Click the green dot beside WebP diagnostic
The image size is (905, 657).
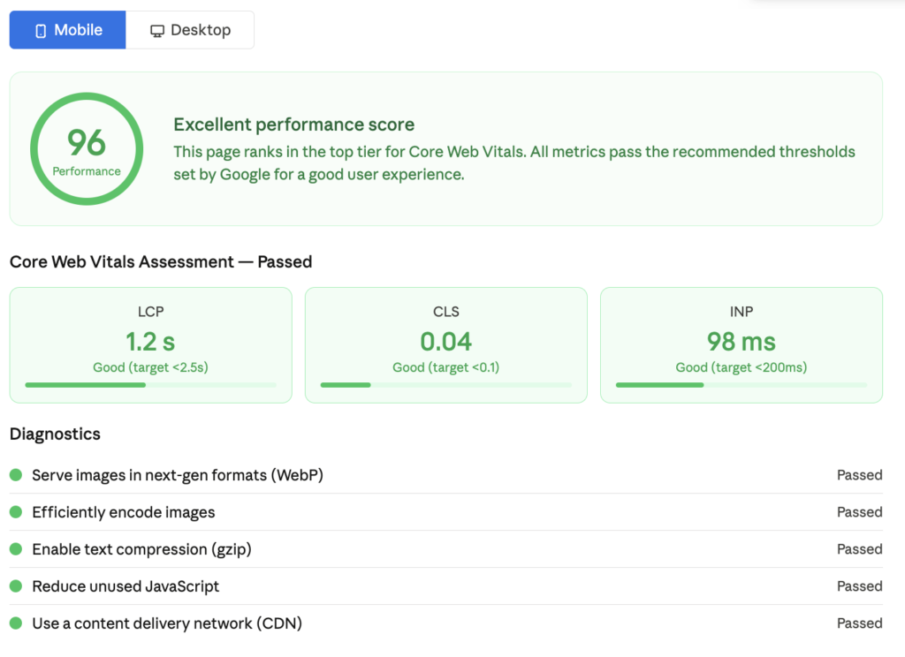tap(16, 475)
